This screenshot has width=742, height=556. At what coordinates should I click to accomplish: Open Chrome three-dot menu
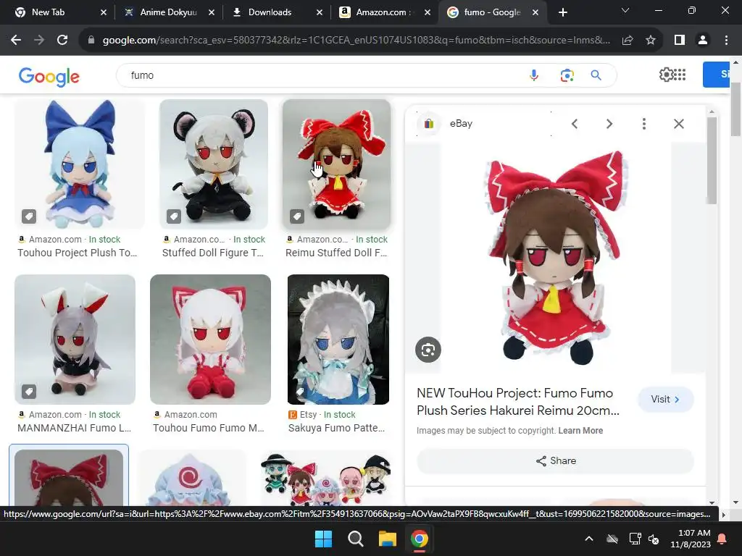click(x=726, y=41)
